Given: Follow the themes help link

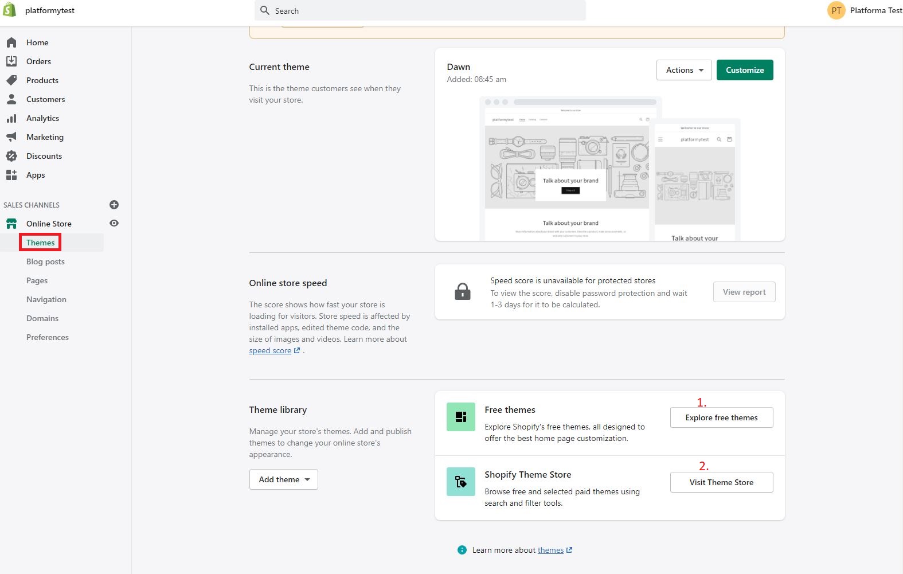Looking at the screenshot, I should 550,550.
